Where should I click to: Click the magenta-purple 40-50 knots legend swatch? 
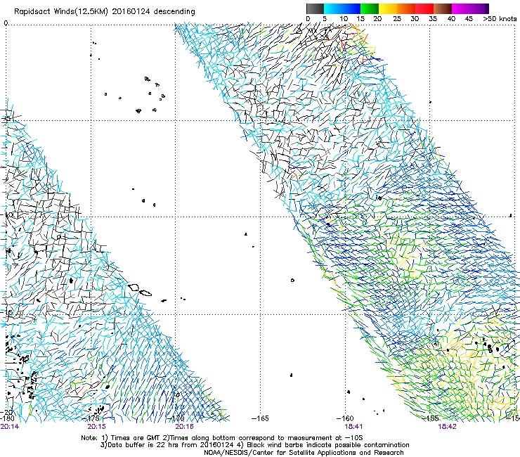click(x=471, y=8)
